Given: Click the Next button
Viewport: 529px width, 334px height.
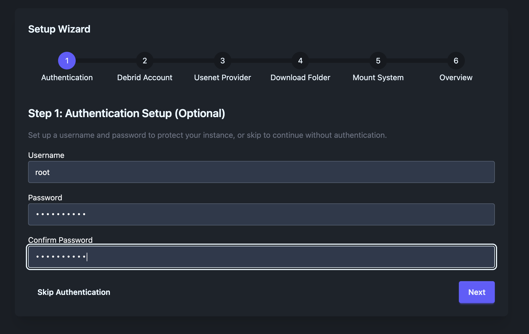Looking at the screenshot, I should 476,292.
